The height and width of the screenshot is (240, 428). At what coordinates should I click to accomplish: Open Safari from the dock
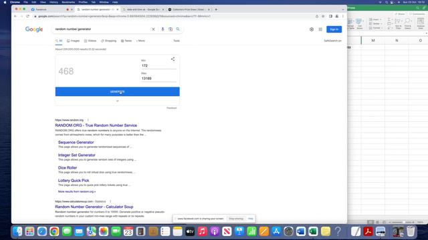click(x=42, y=231)
